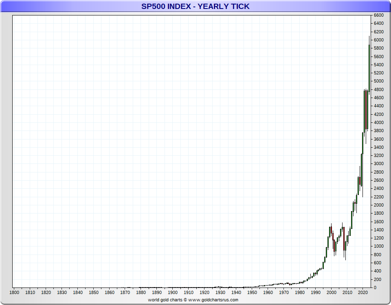Click the x-axis label 1980
The height and width of the screenshot is (305, 391).
point(300,292)
